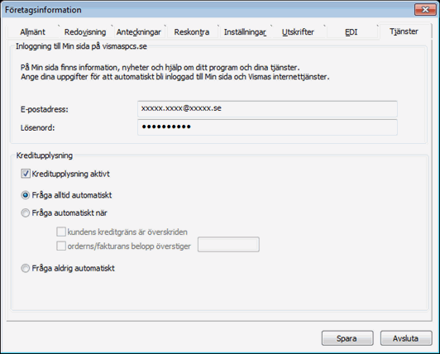Screen dimensions: 440x354
Task: Check orderns/fakturans belopp överstiger box
Action: coord(61,246)
